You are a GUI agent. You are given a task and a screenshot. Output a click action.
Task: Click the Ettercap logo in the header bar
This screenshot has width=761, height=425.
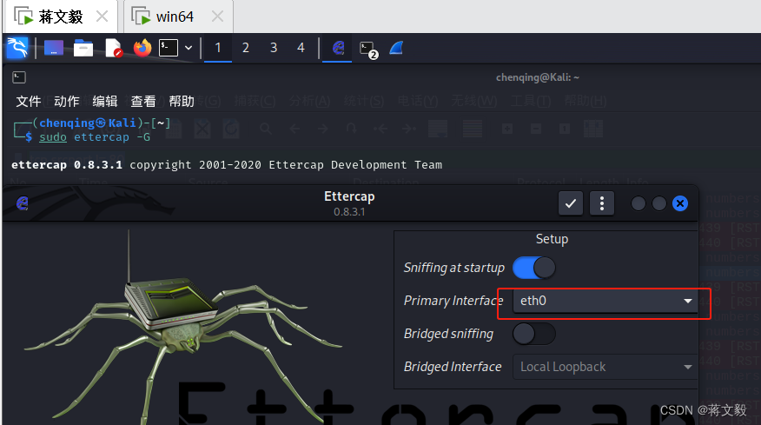pyautogui.click(x=23, y=203)
